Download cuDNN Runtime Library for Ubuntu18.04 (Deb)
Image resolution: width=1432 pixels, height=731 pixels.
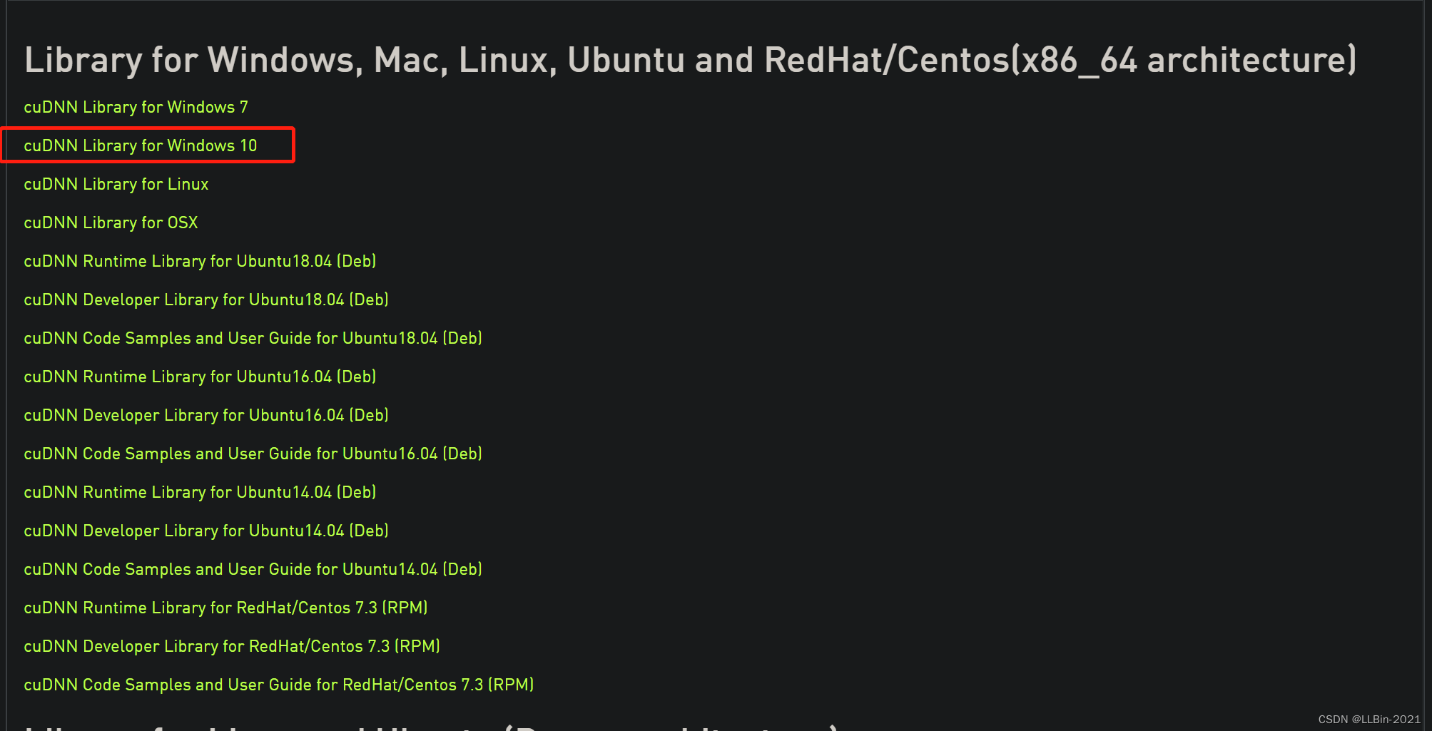point(200,261)
